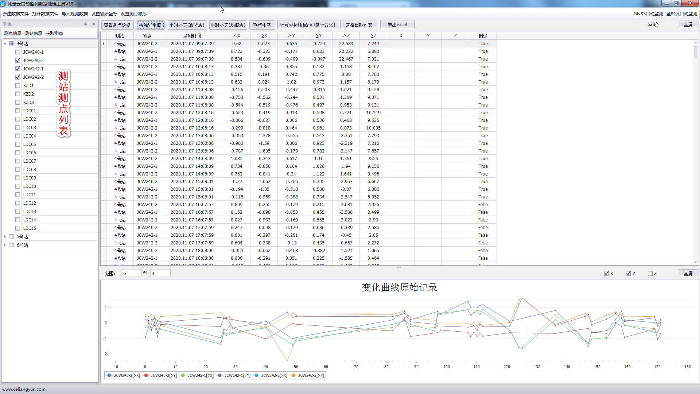Screen dimensions: 700x394
Task: Toggle JCW240-2[ΣY] legend entry
Action: (160, 376)
